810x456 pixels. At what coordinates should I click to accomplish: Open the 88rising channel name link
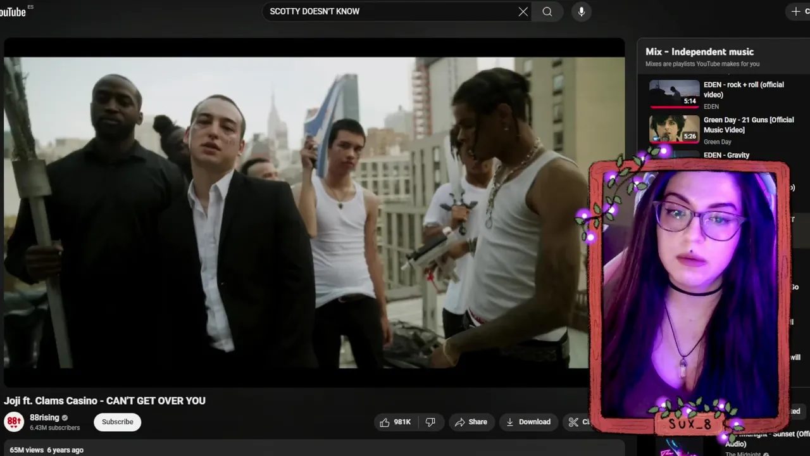[44, 417]
